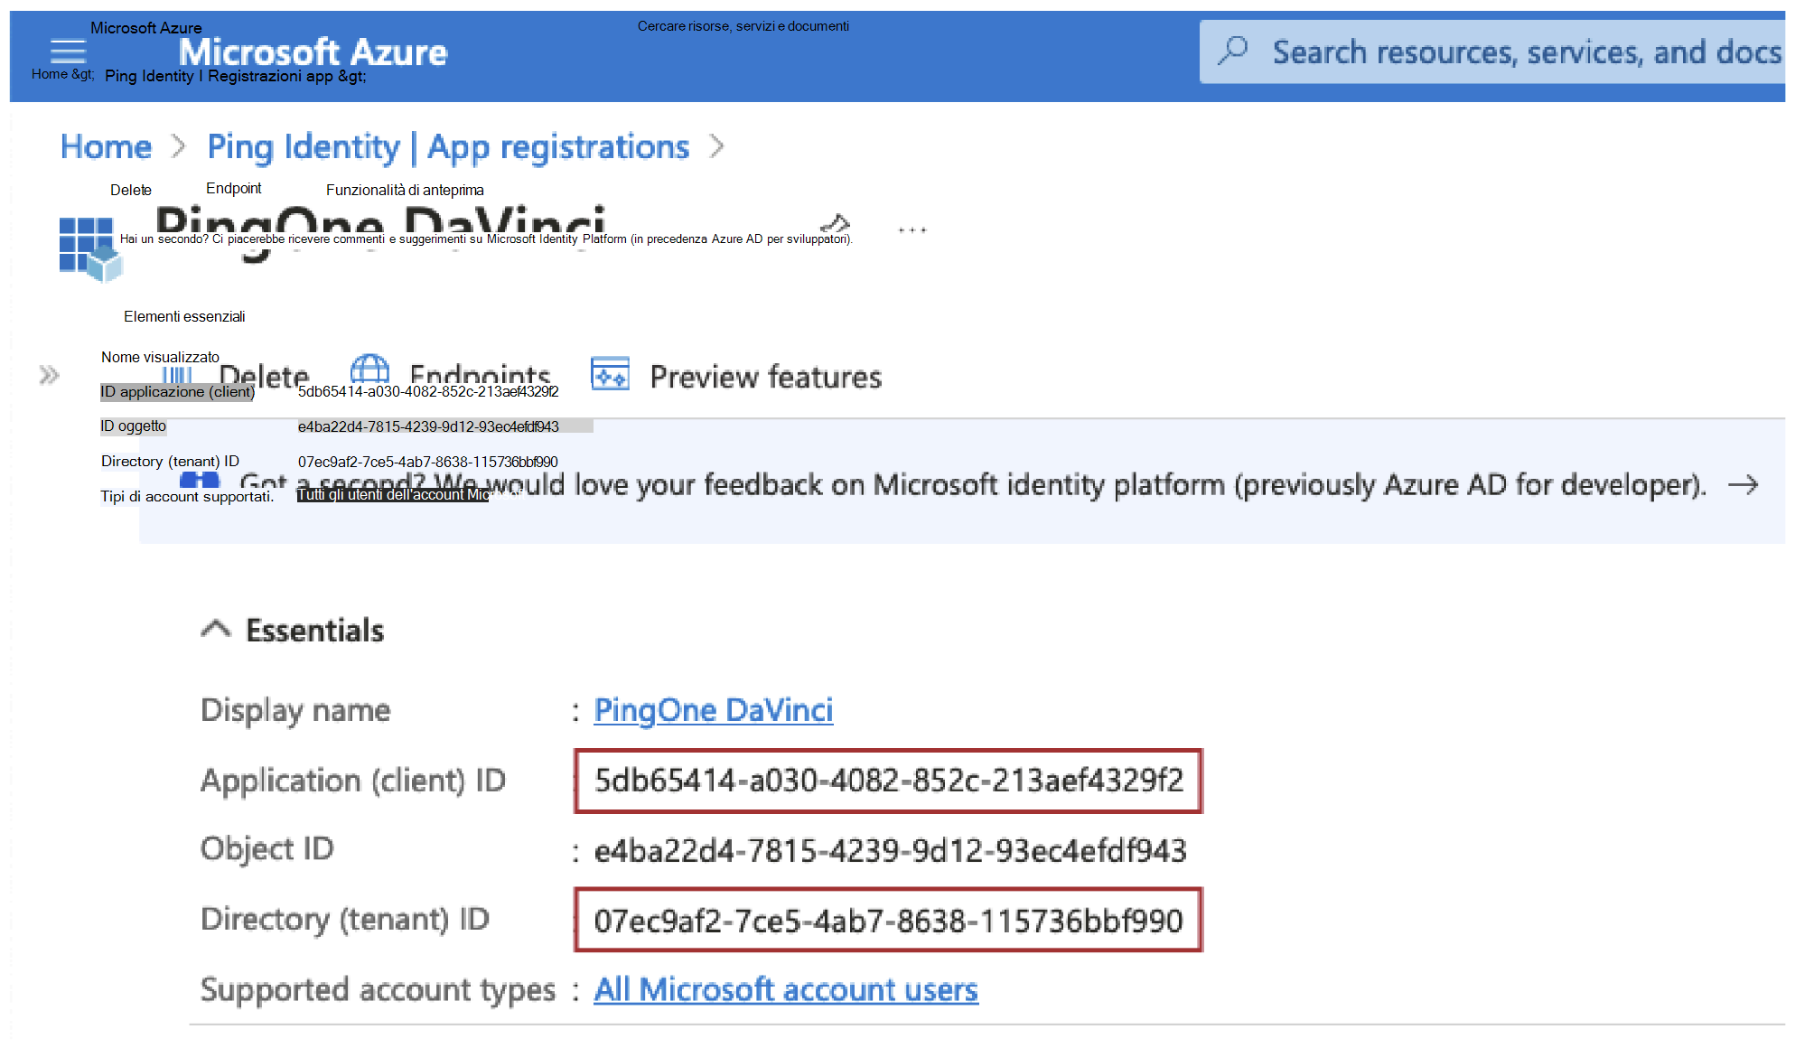Navigate to Home via breadcrumb
This screenshot has width=1795, height=1048.
pos(105,146)
